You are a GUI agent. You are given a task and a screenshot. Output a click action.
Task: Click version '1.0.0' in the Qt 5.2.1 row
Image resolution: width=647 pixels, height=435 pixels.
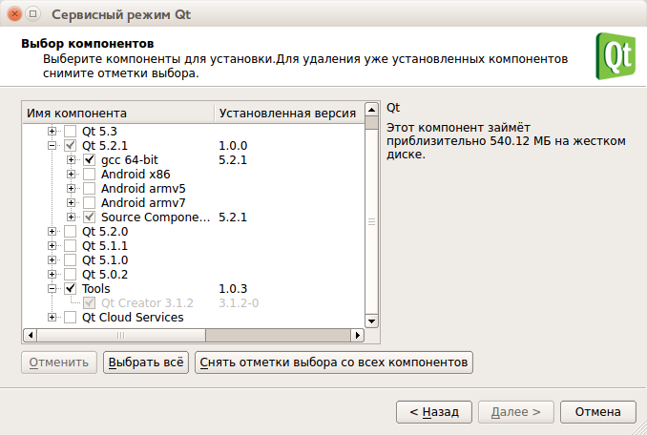[233, 146]
